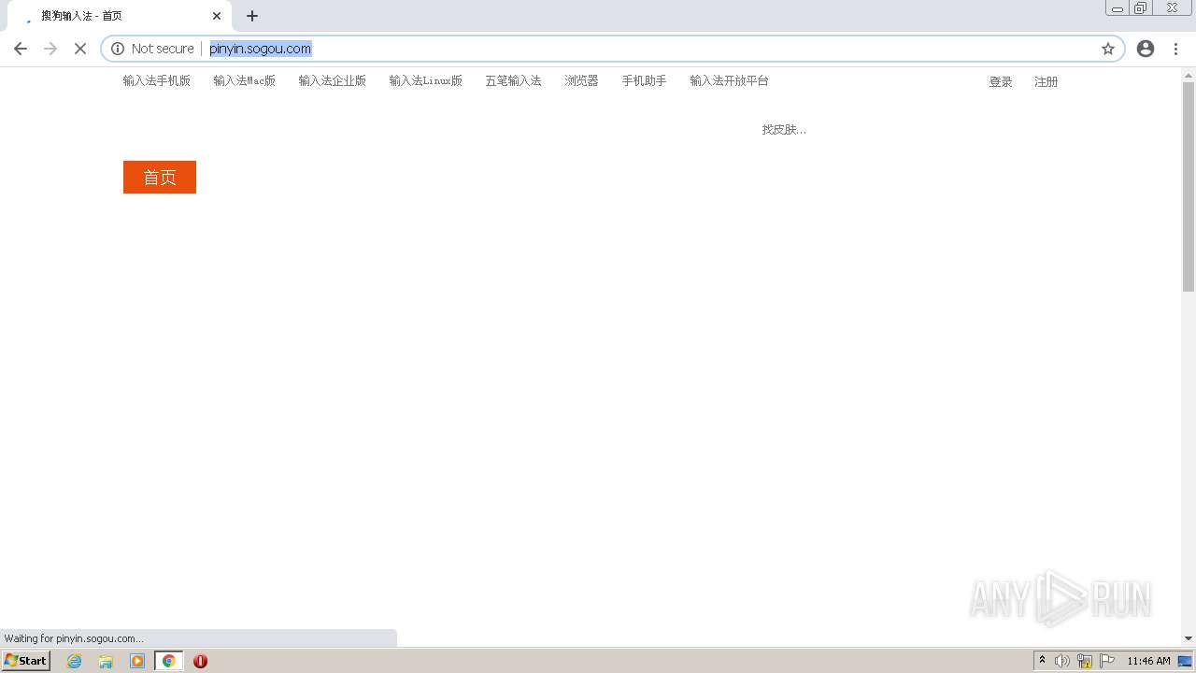Open the Chrome three-dot menu
The height and width of the screenshot is (673, 1196).
point(1176,49)
